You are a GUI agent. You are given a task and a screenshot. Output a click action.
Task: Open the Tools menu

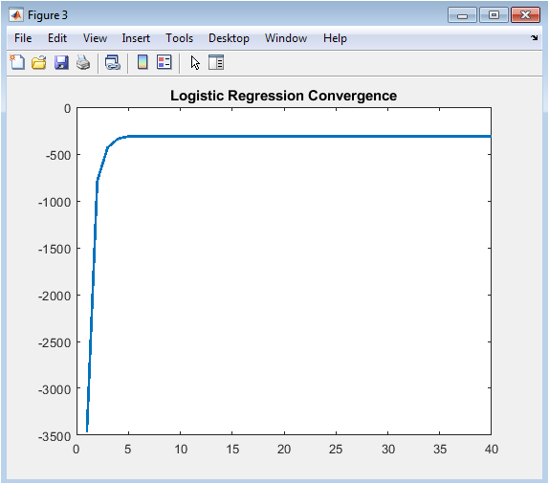tap(179, 38)
